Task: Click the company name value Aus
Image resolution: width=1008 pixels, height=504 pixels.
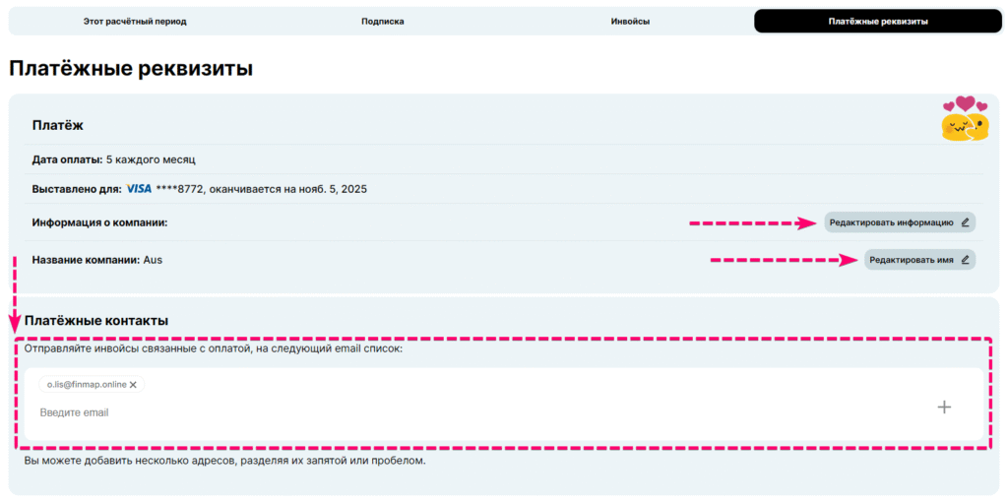Action: 153,260
